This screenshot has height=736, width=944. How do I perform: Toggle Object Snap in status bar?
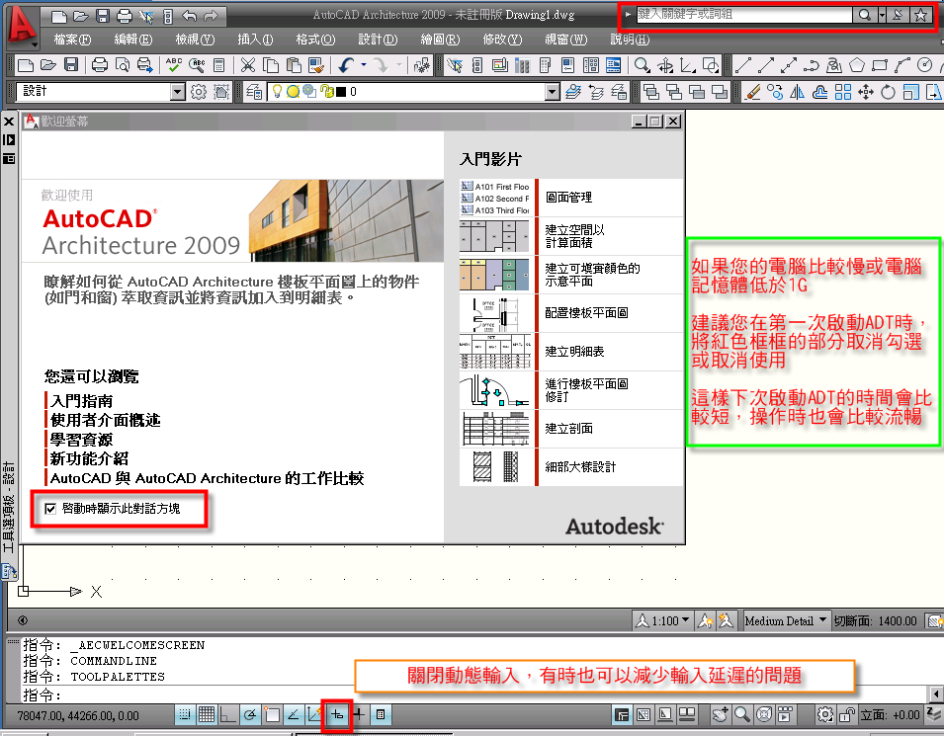pyautogui.click(x=272, y=715)
